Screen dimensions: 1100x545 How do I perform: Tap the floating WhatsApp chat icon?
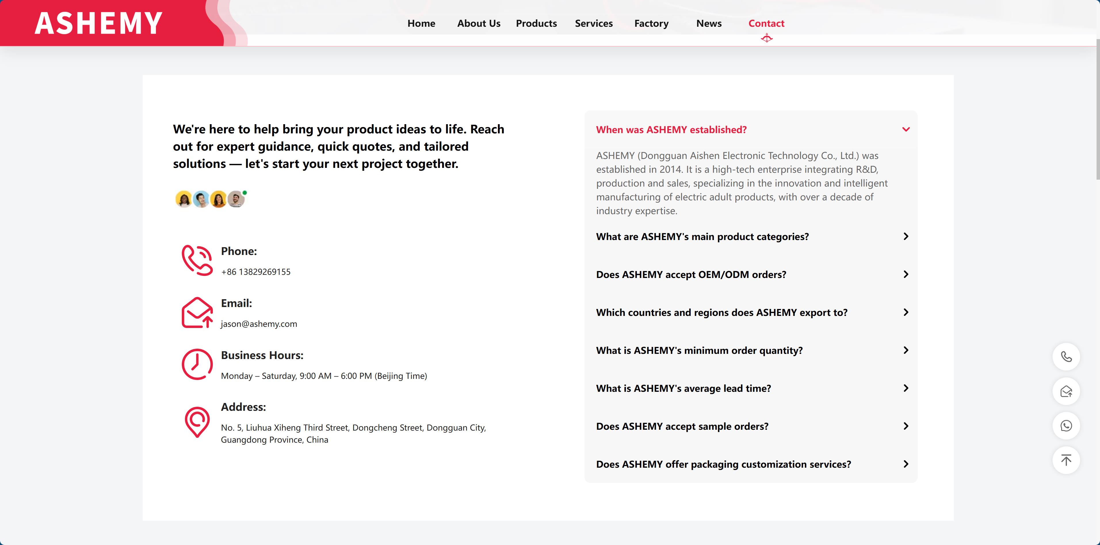1066,426
